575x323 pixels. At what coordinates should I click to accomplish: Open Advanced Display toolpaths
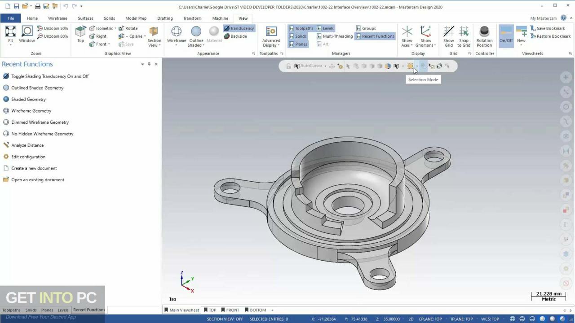(271, 36)
